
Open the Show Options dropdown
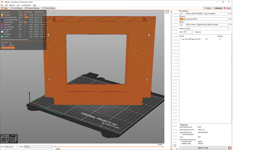pyautogui.click(x=39, y=147)
